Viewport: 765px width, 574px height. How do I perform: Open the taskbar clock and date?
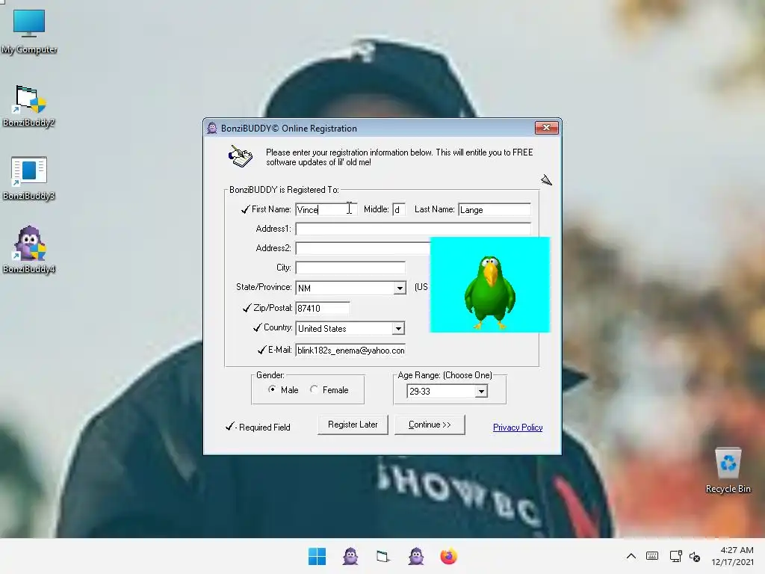732,556
